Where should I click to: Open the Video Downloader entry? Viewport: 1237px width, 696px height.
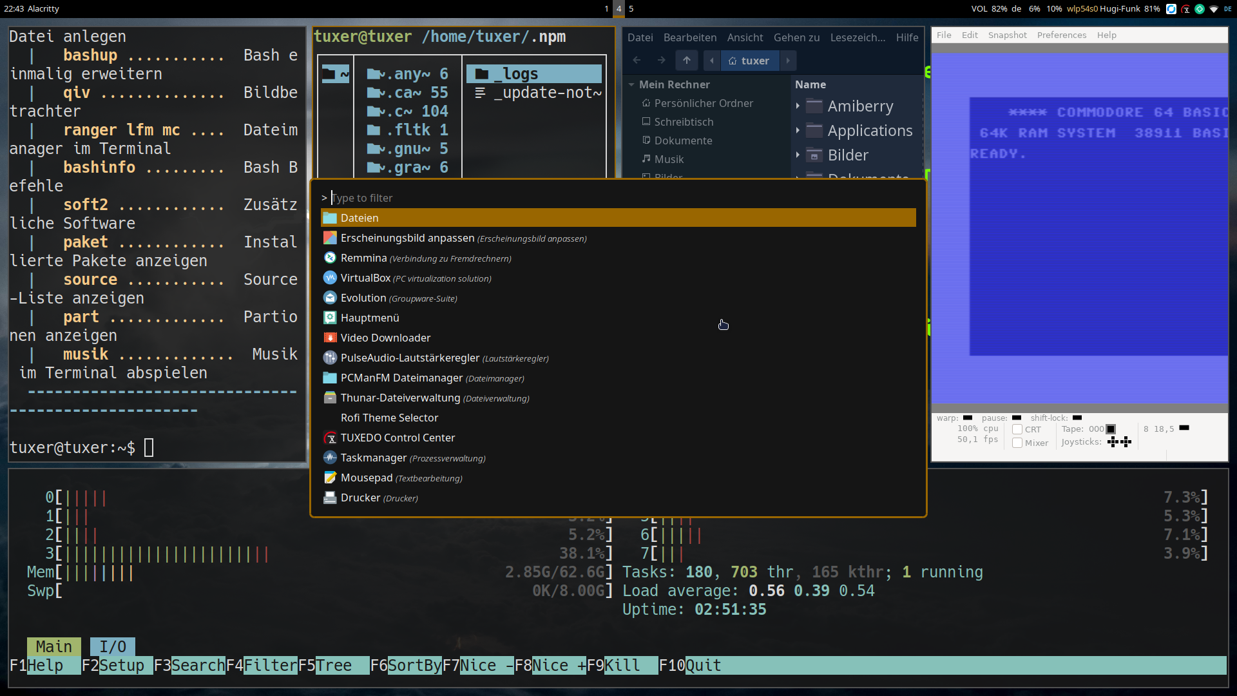tap(385, 338)
